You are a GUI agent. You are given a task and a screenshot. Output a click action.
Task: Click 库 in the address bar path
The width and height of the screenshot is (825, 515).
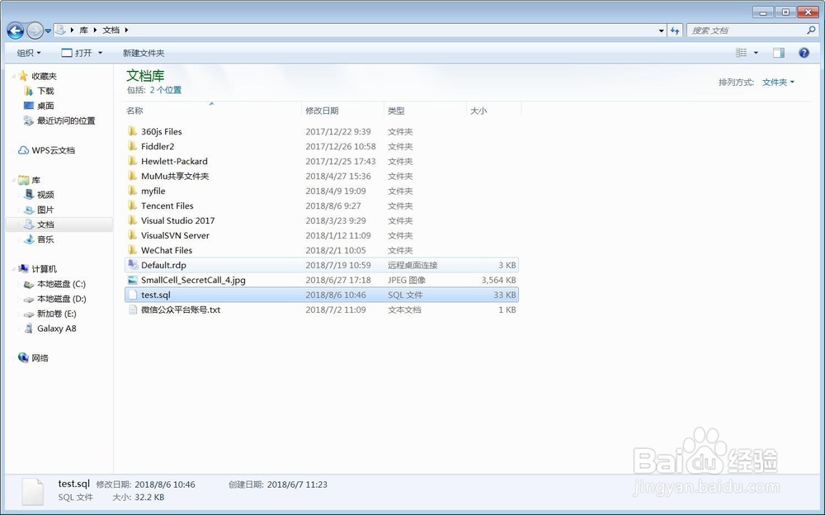pos(82,30)
